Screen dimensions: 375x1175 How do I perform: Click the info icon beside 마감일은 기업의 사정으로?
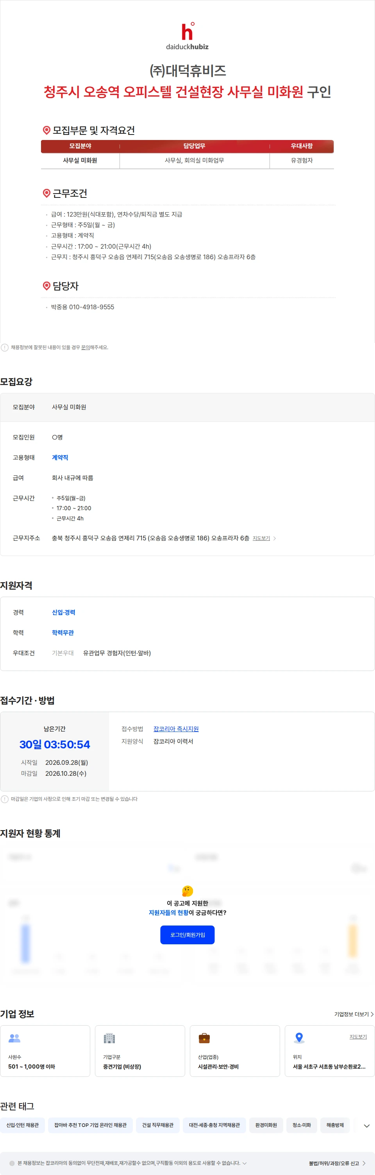click(x=5, y=799)
